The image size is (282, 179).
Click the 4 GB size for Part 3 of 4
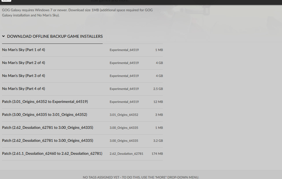point(159,76)
